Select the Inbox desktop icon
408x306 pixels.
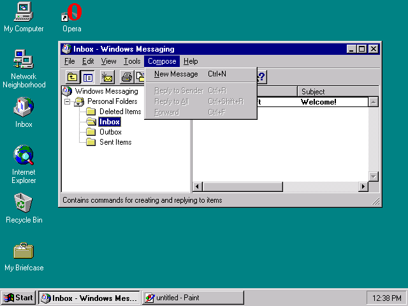(24, 112)
